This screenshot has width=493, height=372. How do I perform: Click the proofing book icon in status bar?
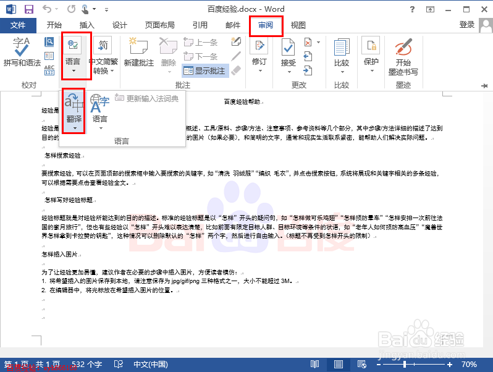(119, 365)
